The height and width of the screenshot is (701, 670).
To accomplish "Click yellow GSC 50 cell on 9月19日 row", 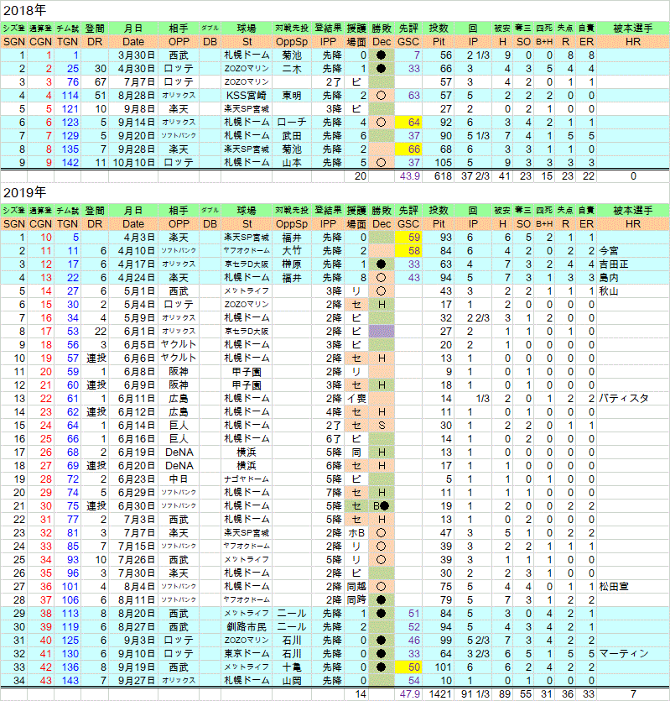I will coord(408,667).
